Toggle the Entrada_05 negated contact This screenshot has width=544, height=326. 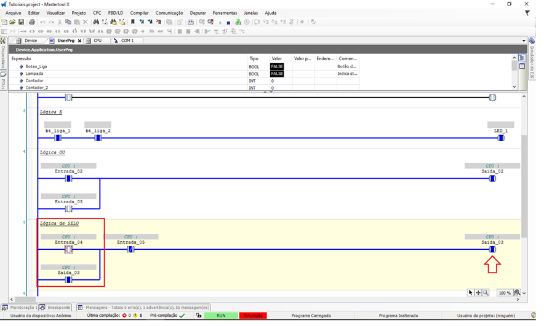(x=130, y=250)
